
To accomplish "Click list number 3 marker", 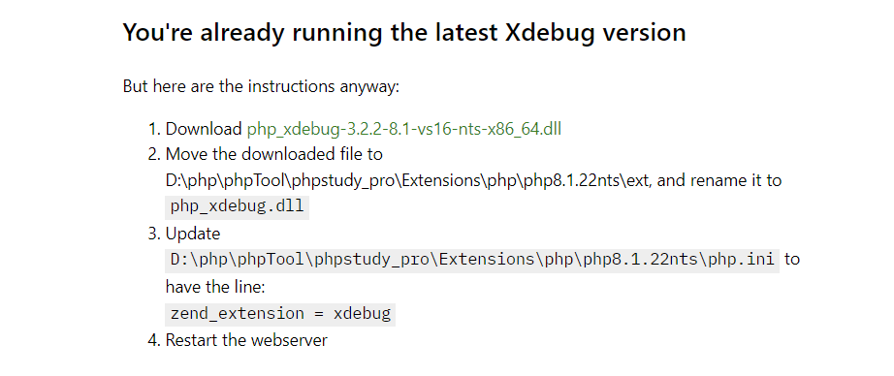I will click(x=155, y=234).
